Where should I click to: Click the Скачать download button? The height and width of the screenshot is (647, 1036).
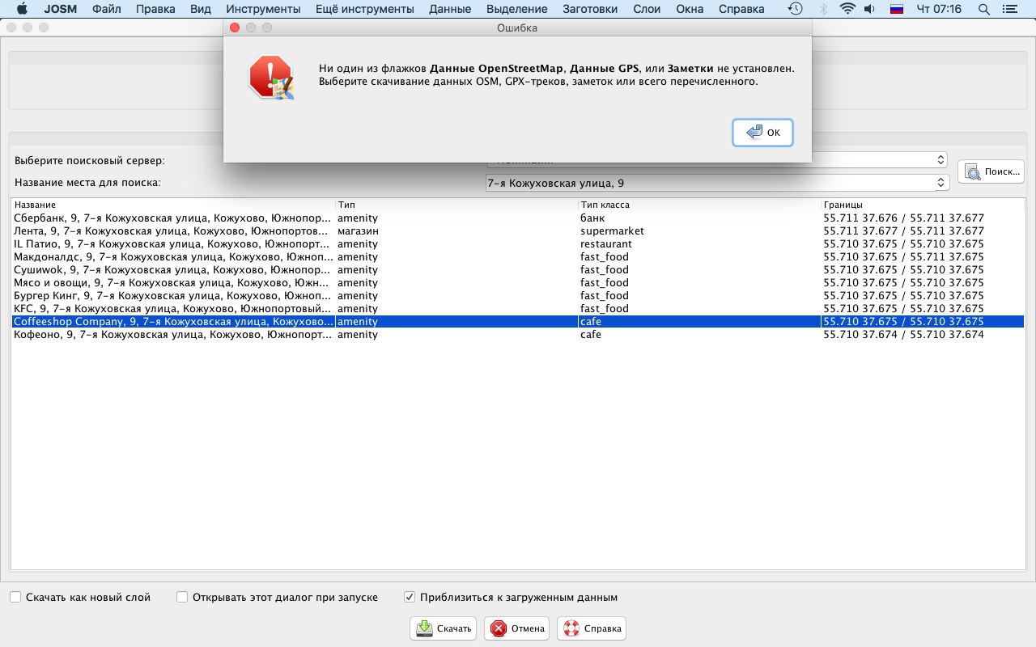click(443, 628)
